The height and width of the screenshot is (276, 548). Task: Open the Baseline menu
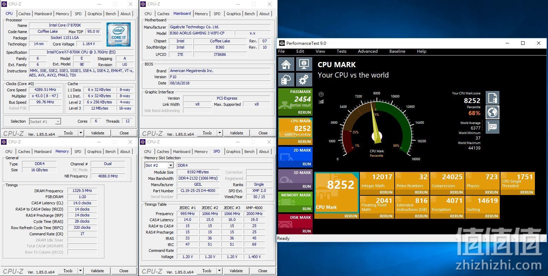(397, 51)
